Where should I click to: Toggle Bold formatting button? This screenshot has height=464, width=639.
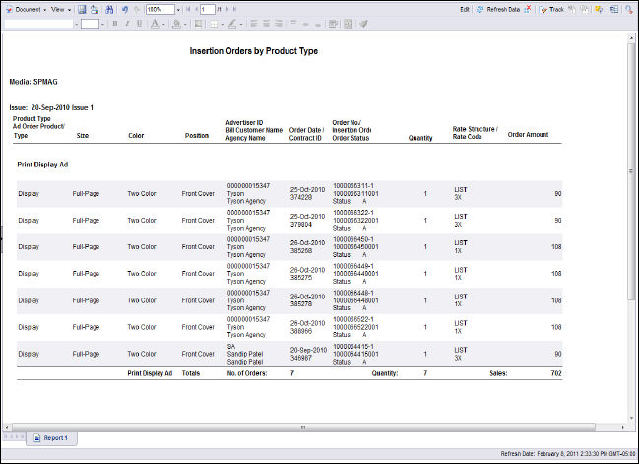coord(113,23)
